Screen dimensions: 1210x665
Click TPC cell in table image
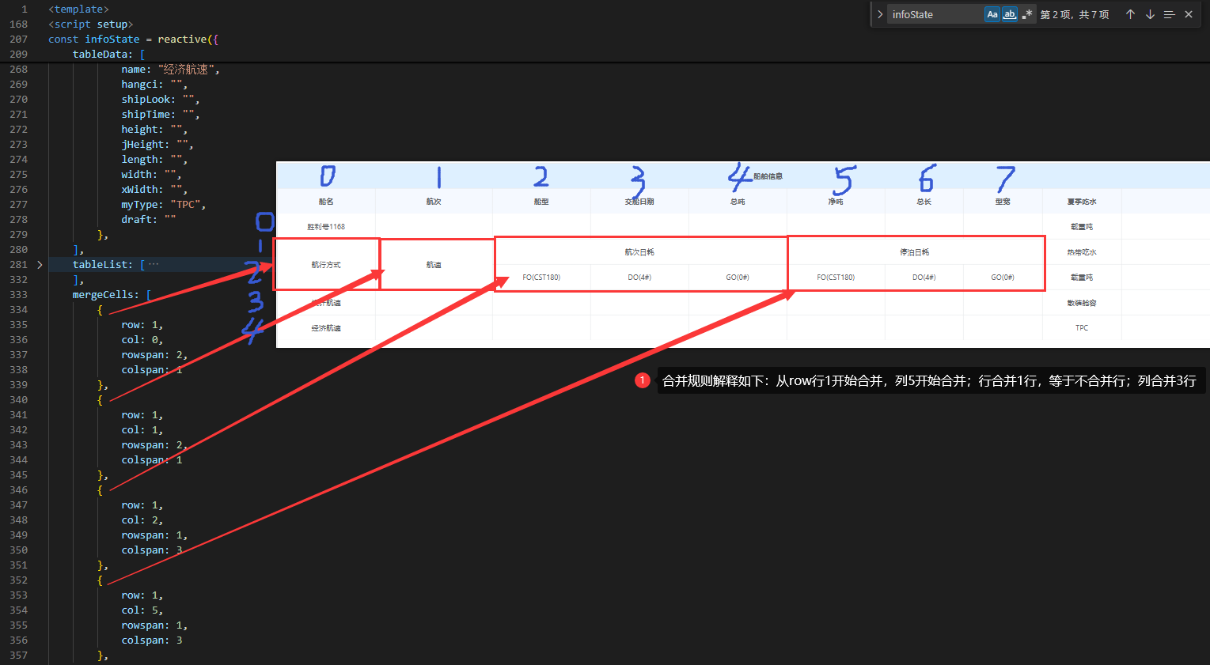1082,328
